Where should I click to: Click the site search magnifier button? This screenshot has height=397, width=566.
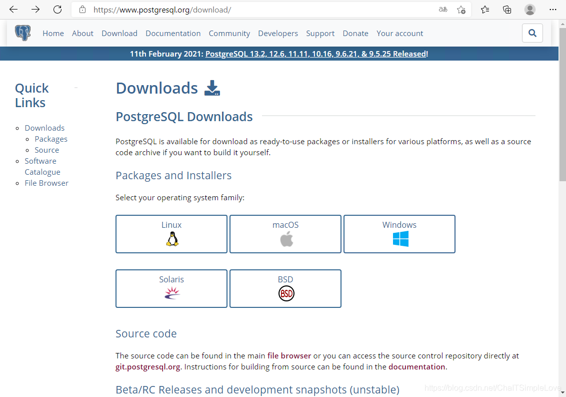532,33
